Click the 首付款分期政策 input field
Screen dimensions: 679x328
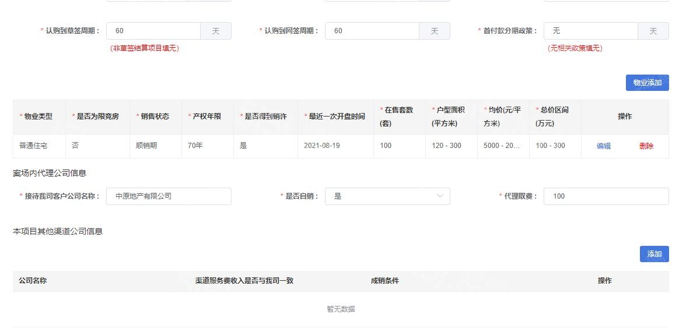coord(590,31)
